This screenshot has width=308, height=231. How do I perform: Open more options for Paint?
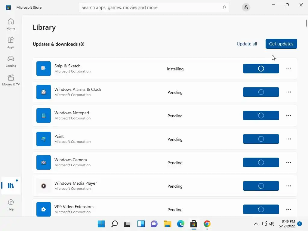pos(288,139)
